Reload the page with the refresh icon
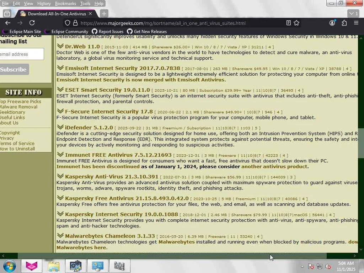The height and width of the screenshot is (273, 364). 32,23
